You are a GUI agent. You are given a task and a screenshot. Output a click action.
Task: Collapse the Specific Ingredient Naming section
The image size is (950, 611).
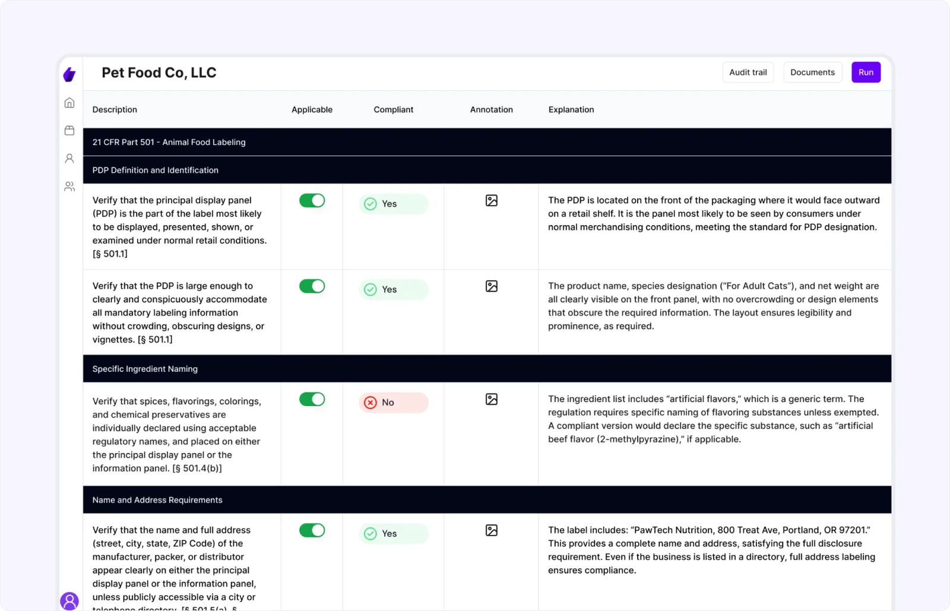(x=487, y=369)
